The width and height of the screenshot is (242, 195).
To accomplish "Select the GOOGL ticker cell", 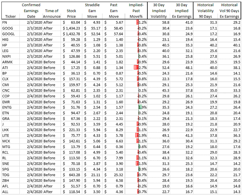I will pos(10,34).
